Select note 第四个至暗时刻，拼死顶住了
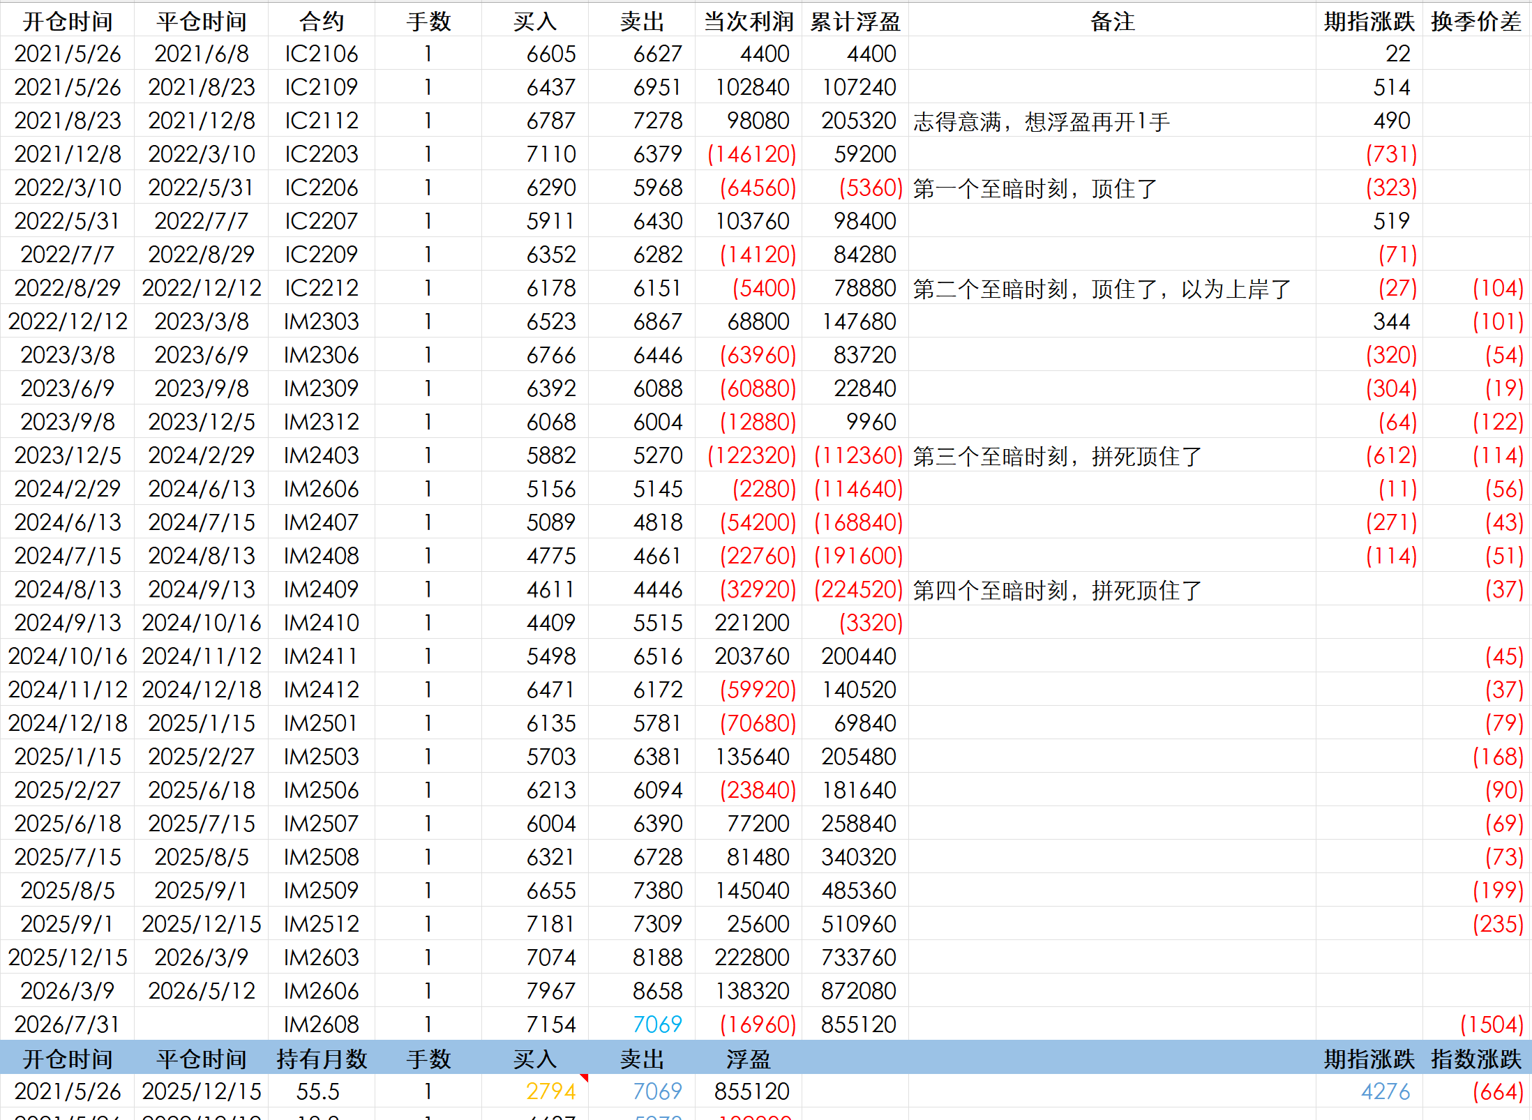1532x1120 pixels. coord(1058,591)
